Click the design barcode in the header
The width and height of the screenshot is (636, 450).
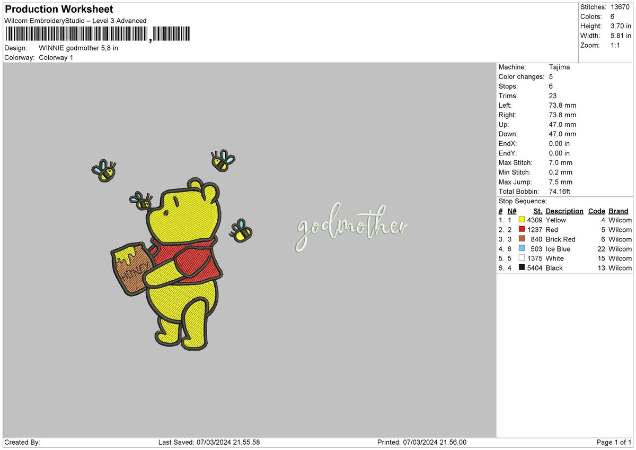pos(98,34)
